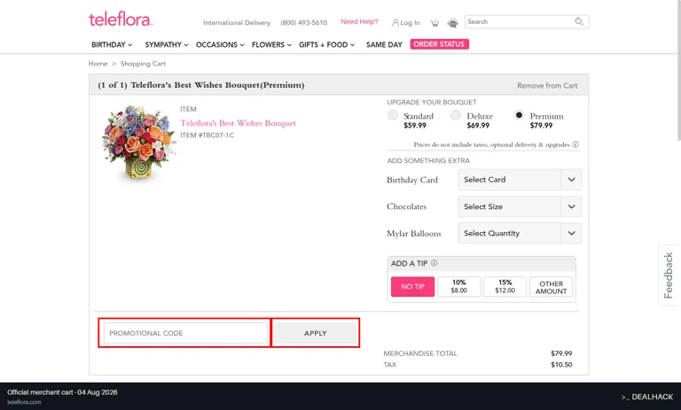This screenshot has height=410, width=681.
Task: Click the (800) 493-5610 phone number
Action: 303,22
